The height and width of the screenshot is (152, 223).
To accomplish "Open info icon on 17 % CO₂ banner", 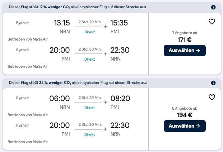I will click(x=213, y=7).
